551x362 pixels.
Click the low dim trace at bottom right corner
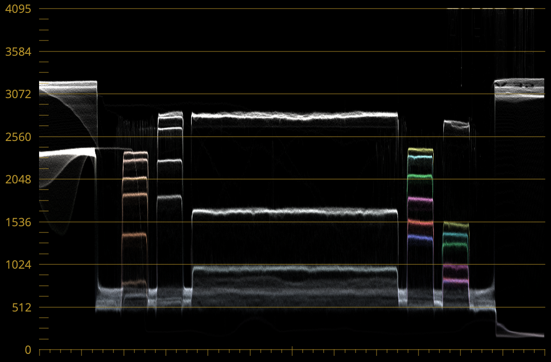[x=524, y=334]
